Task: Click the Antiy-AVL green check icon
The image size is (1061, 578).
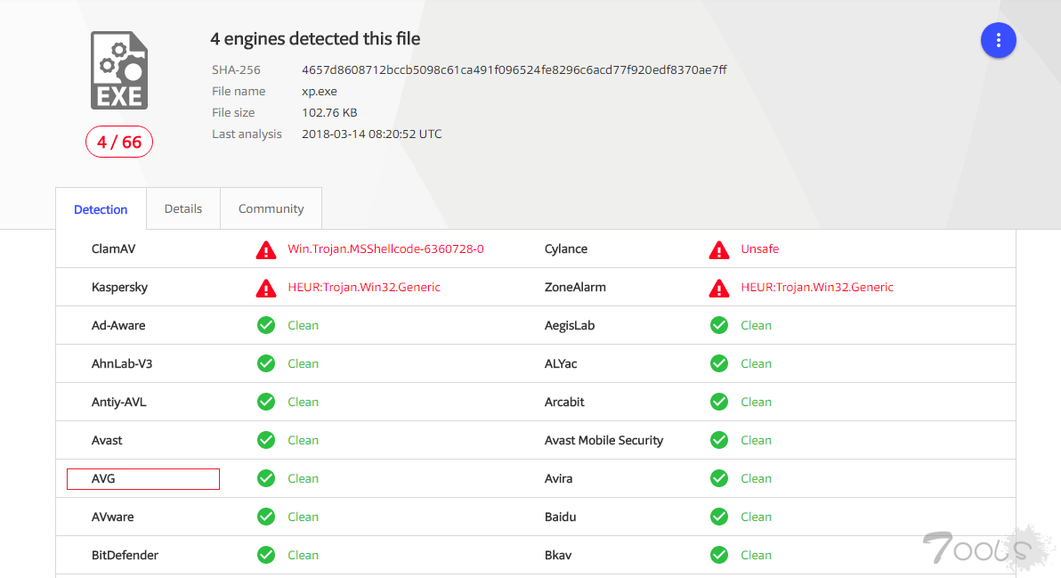Action: click(x=266, y=402)
